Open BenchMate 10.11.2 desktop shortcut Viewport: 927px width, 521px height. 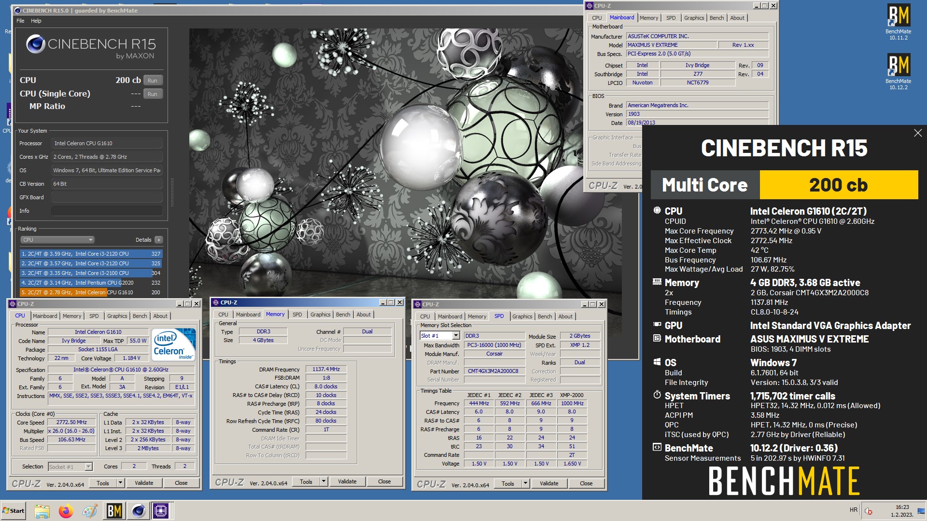[x=898, y=22]
